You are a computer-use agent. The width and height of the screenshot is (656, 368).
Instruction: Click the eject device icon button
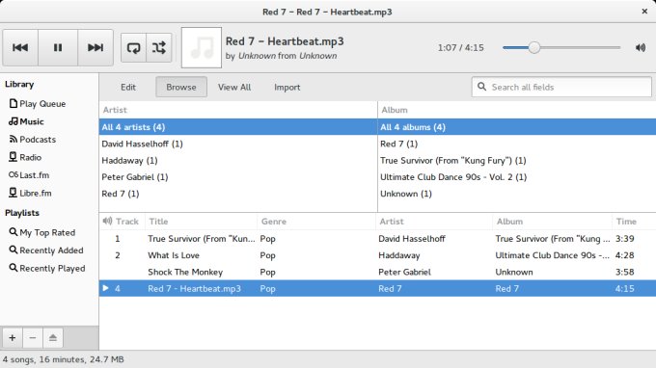tap(53, 337)
